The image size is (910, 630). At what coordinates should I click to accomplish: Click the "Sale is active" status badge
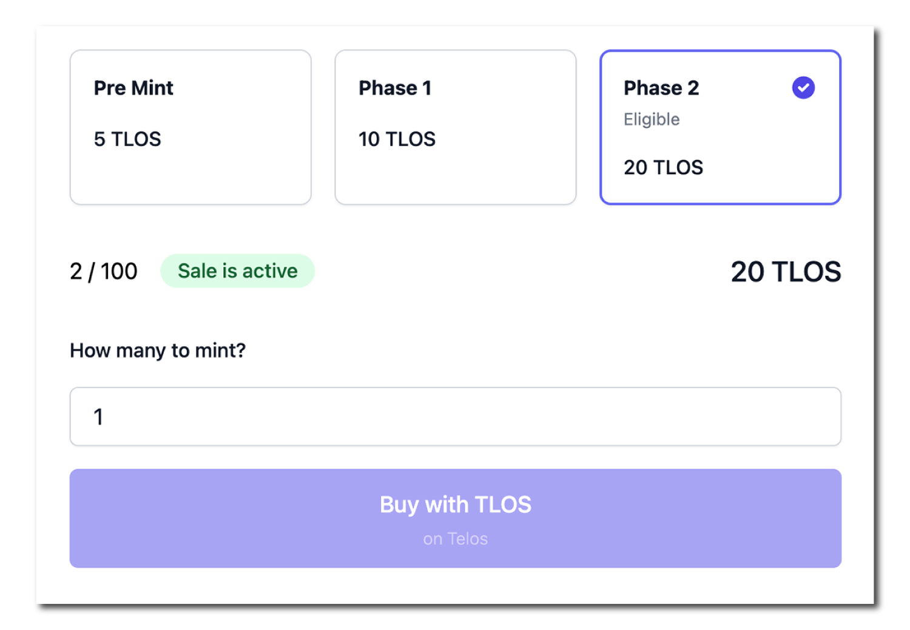click(x=237, y=271)
